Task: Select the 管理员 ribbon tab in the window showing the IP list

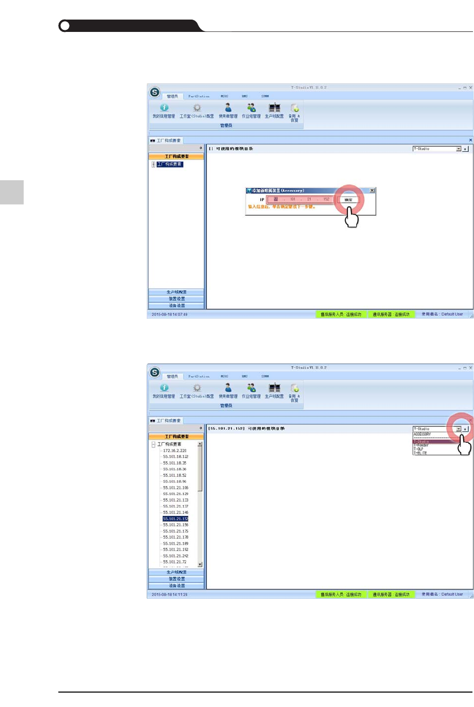Action: (x=172, y=376)
